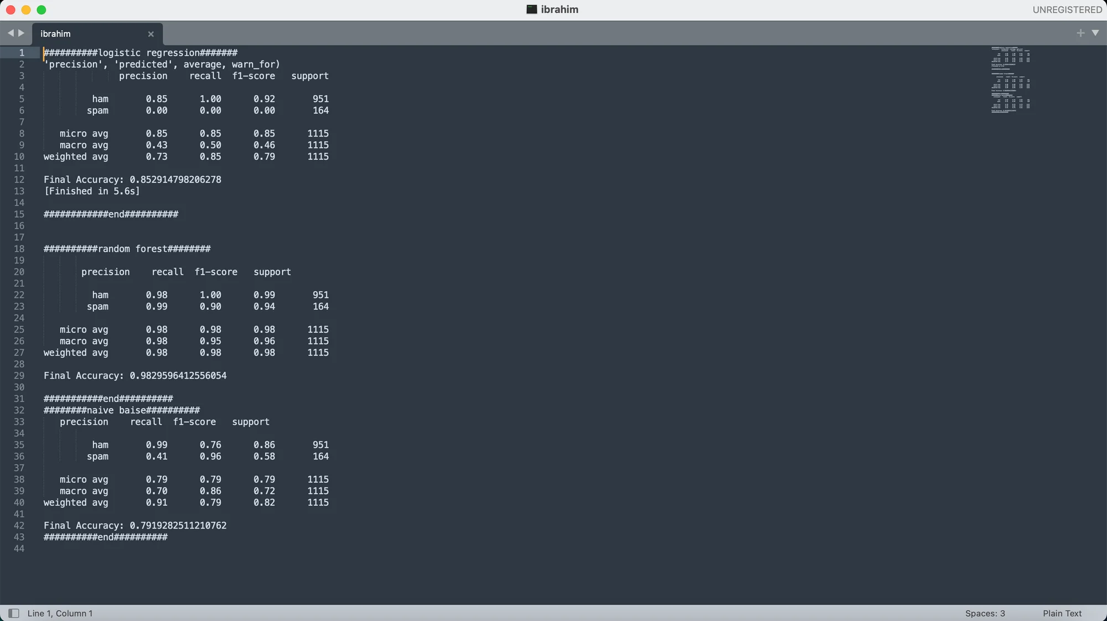Click the red close window button
The image size is (1107, 621).
pyautogui.click(x=11, y=10)
